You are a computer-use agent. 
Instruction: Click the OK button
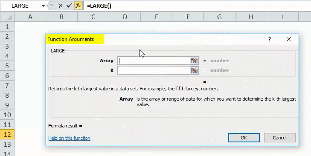click(x=244, y=138)
